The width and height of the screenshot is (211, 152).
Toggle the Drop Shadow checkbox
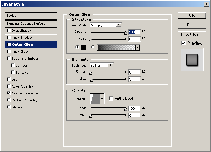(9, 30)
